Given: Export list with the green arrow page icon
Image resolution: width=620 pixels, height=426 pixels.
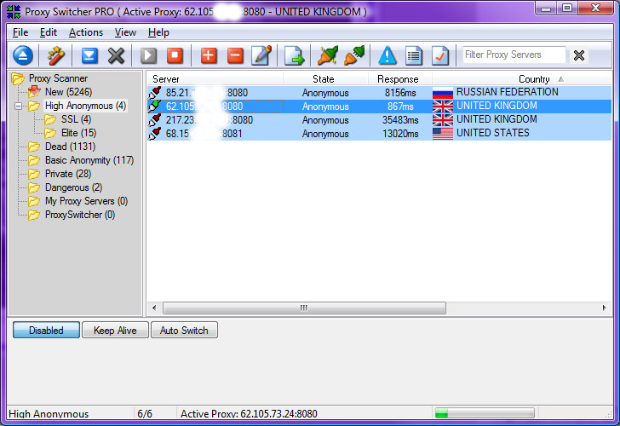Looking at the screenshot, I should (294, 55).
